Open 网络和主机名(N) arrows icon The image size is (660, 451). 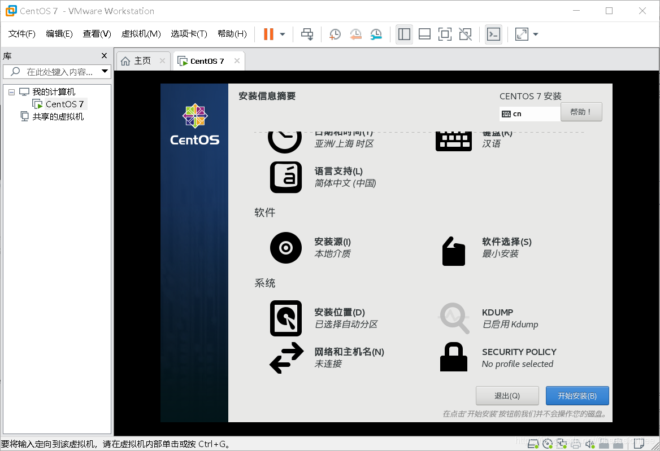tap(286, 358)
